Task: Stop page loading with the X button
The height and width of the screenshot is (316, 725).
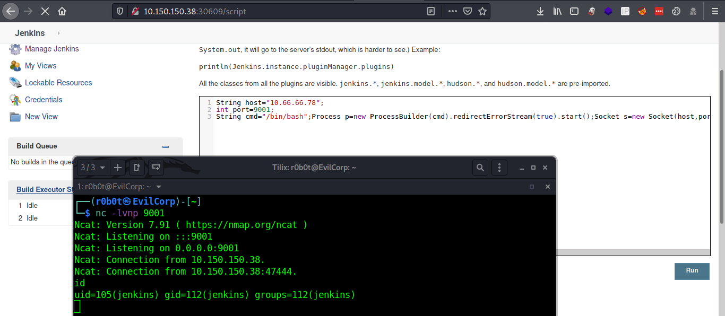Action: (x=45, y=11)
